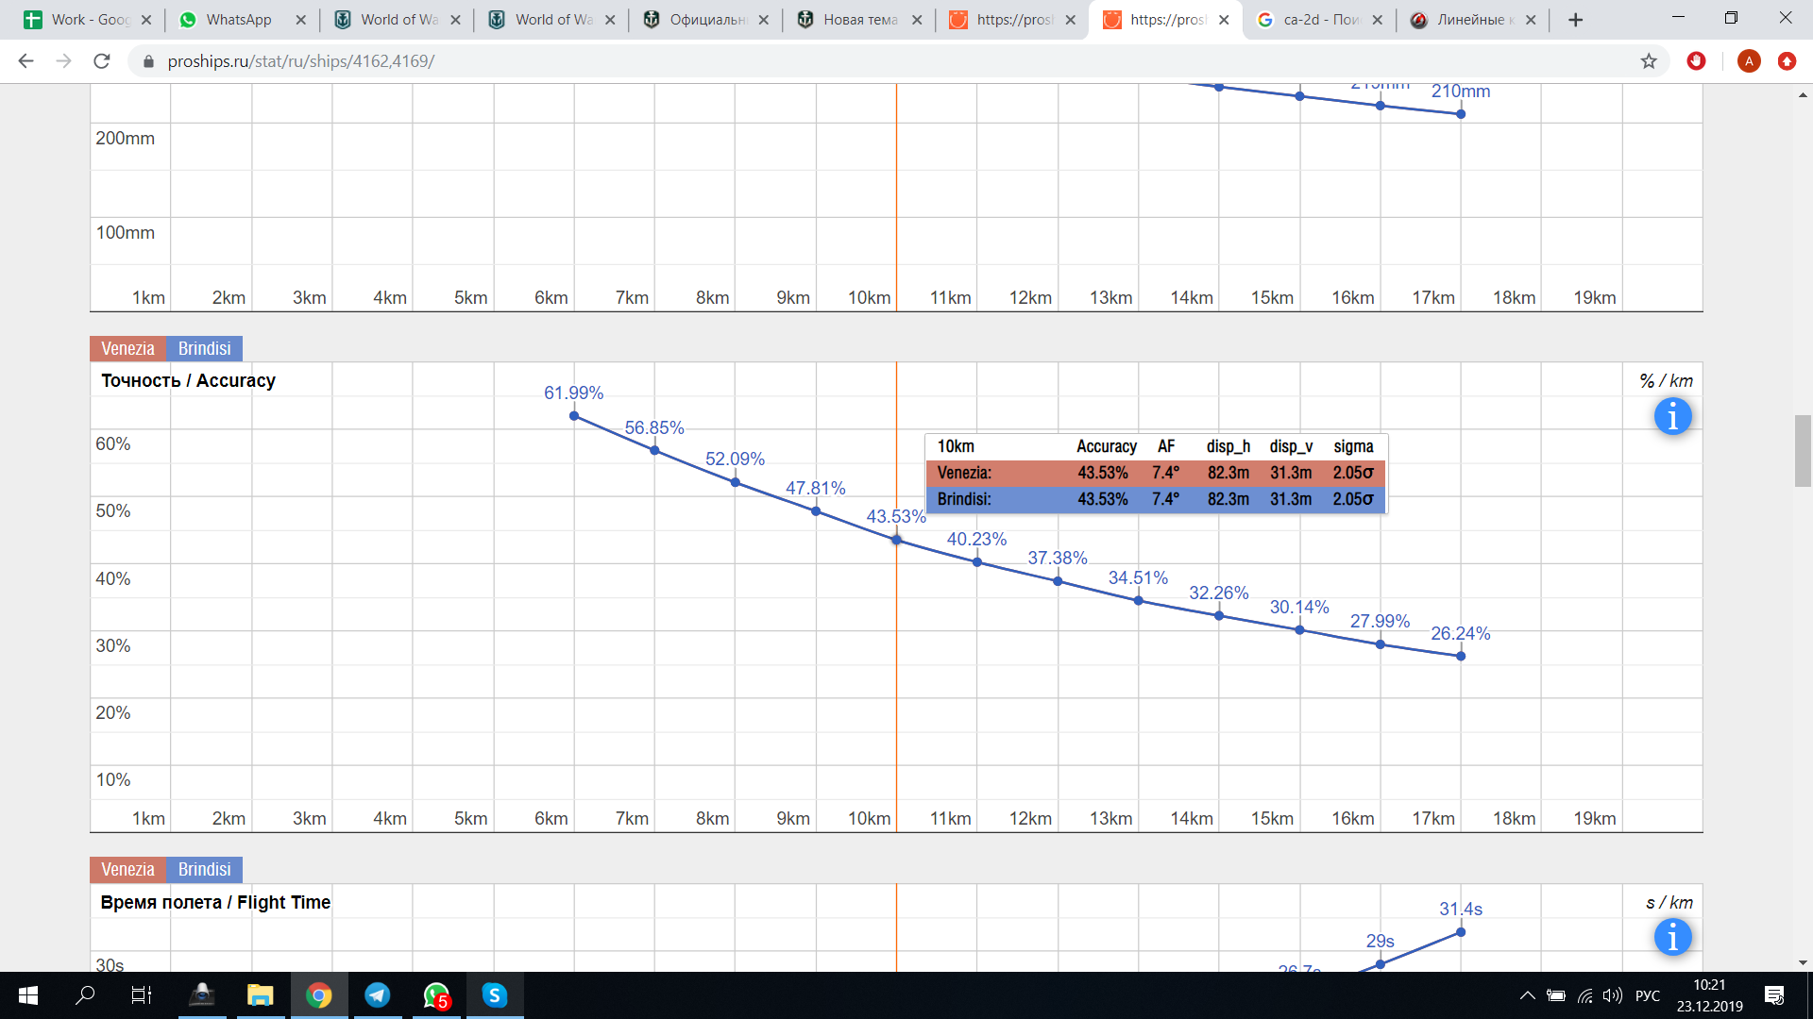Click the page vertical scrollbar thumb
Viewport: 1813px width, 1019px height.
1803,451
